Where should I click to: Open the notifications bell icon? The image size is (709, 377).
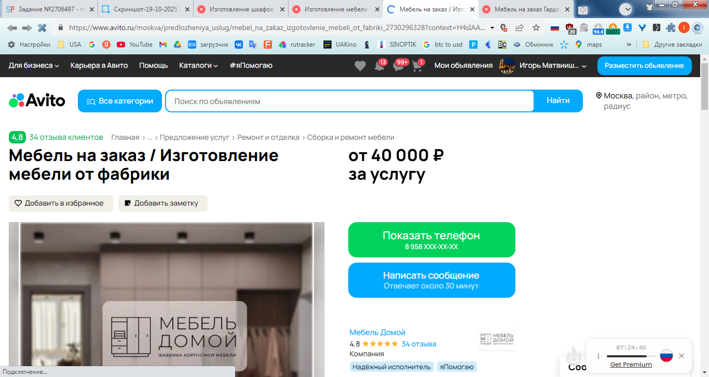[x=379, y=66]
